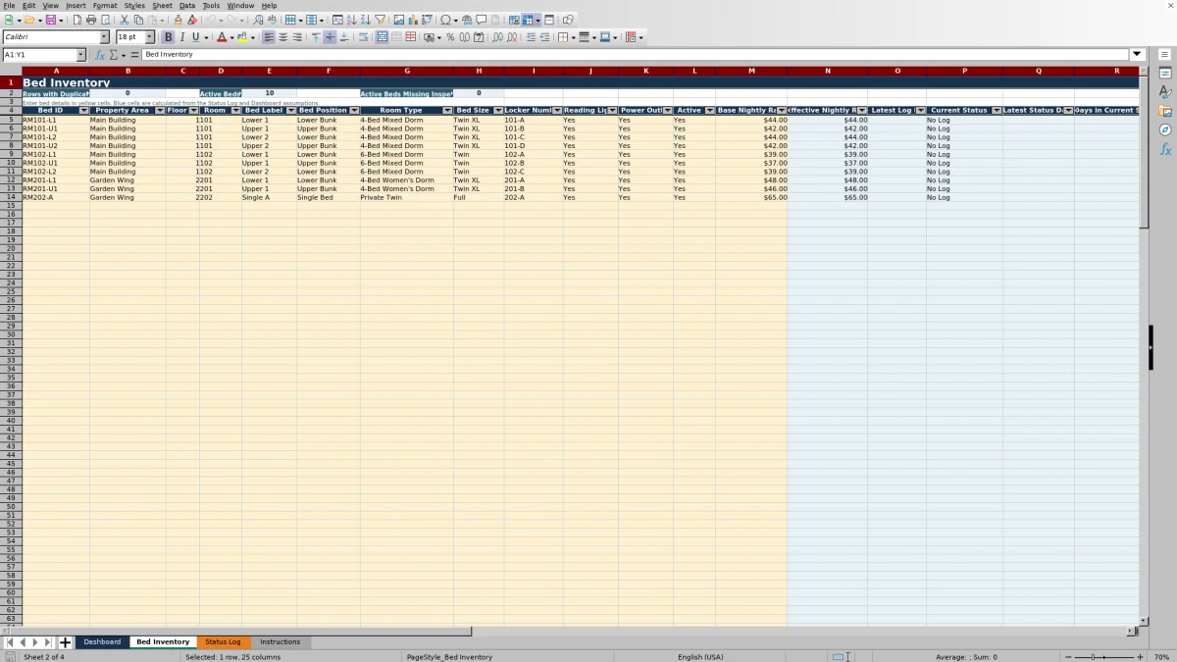Click the Merge and Center Cells icon
Image resolution: width=1177 pixels, height=662 pixels.
[x=382, y=37]
